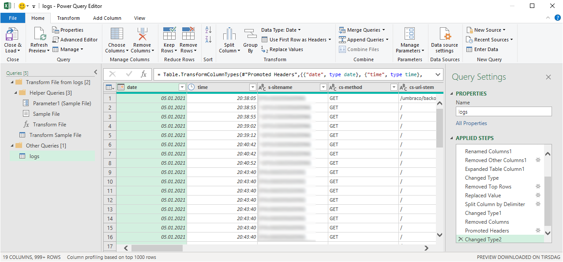Switch to the View tab
Screen dimensions: 563x262
coord(139,18)
